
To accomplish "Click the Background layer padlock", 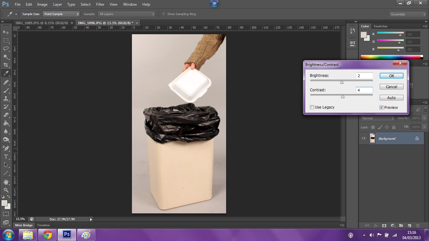I will [417, 138].
